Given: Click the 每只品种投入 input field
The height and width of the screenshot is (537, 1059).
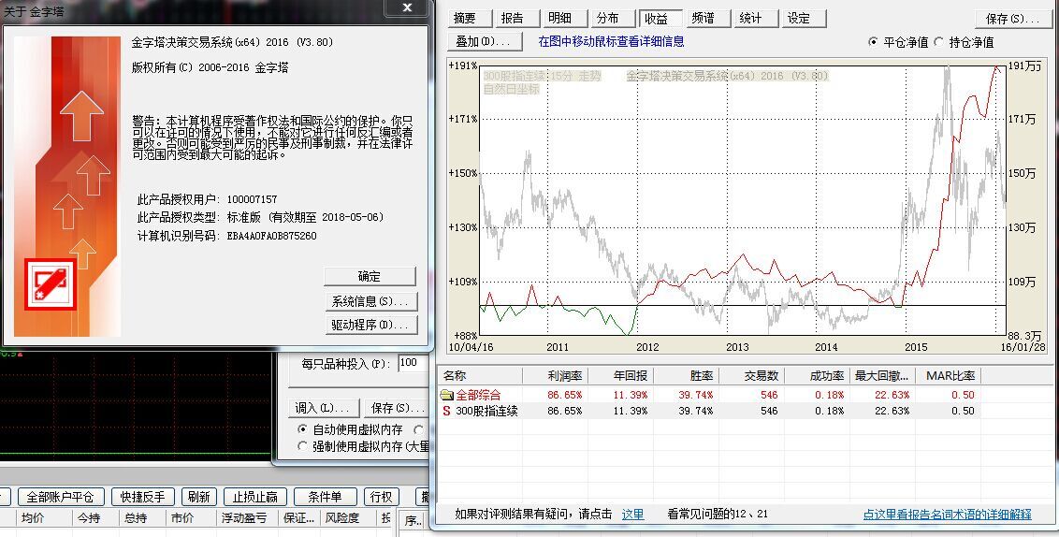Looking at the screenshot, I should 412,363.
